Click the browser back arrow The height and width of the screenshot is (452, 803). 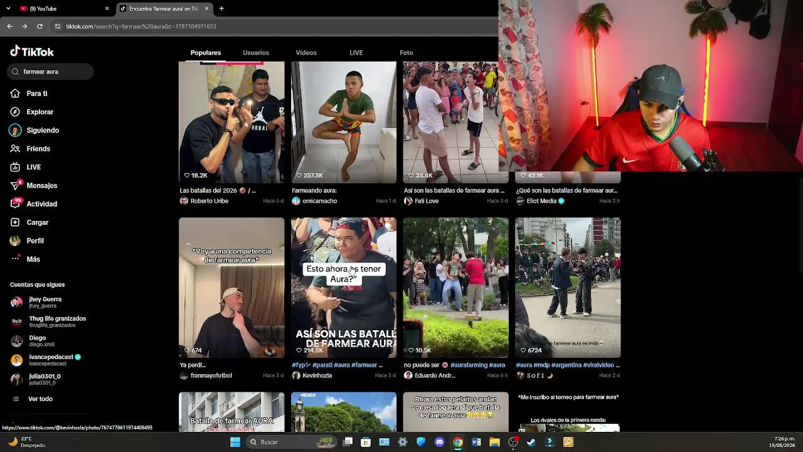tap(9, 26)
